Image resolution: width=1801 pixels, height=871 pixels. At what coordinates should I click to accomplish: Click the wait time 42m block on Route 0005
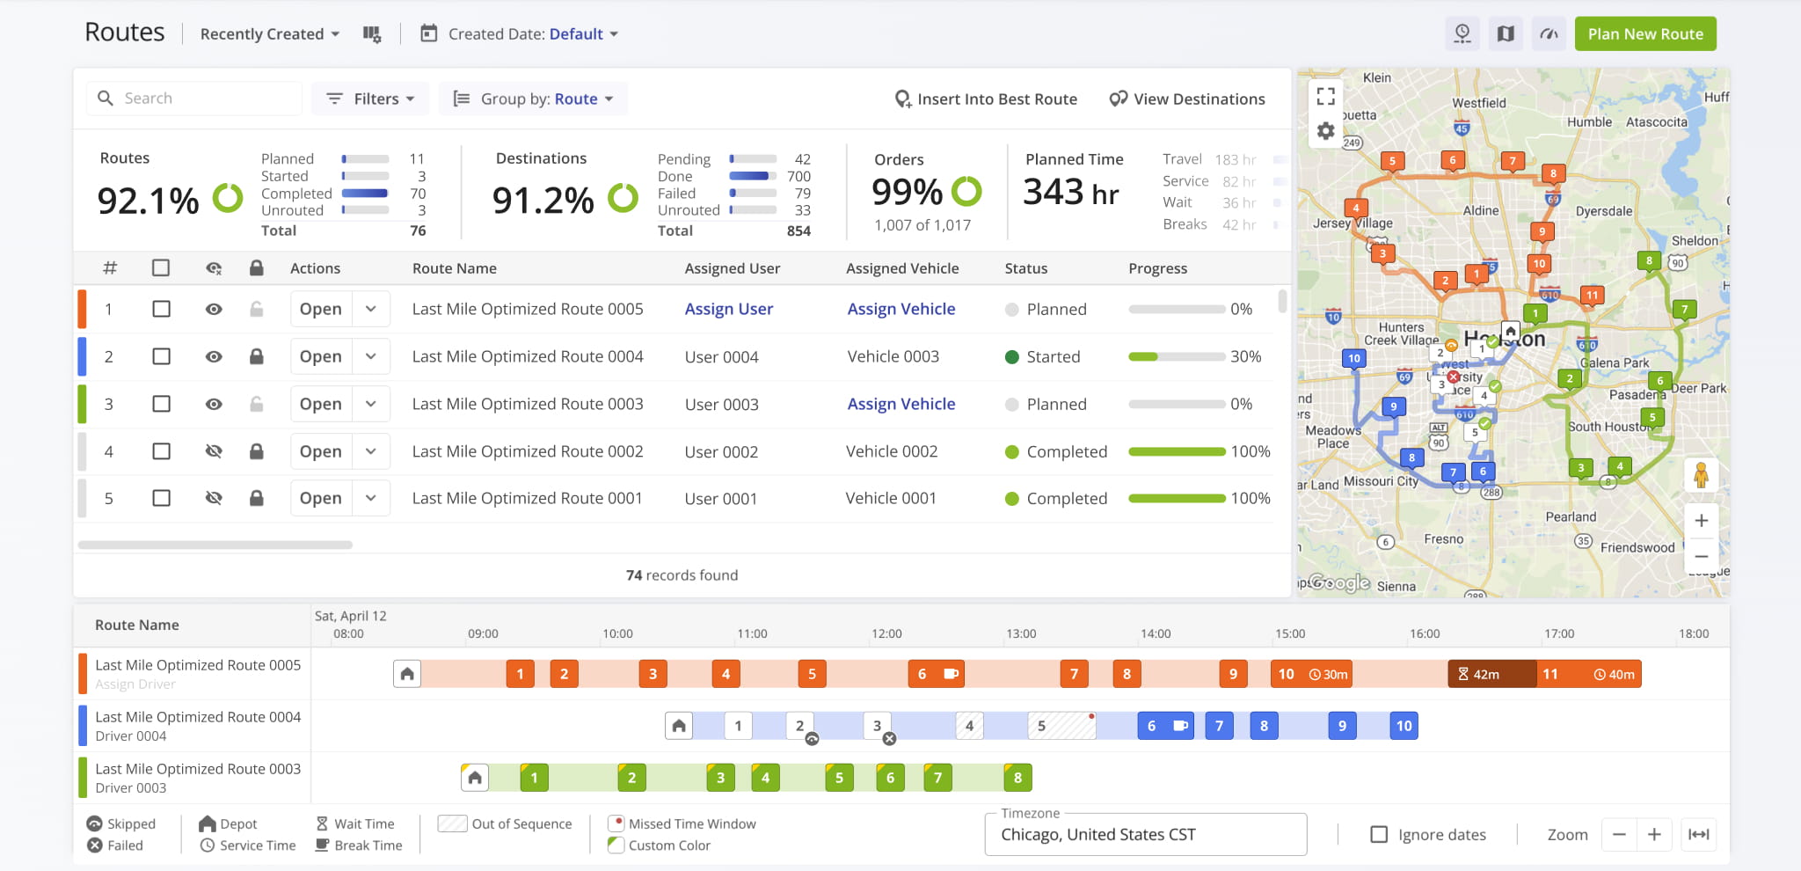1492,674
